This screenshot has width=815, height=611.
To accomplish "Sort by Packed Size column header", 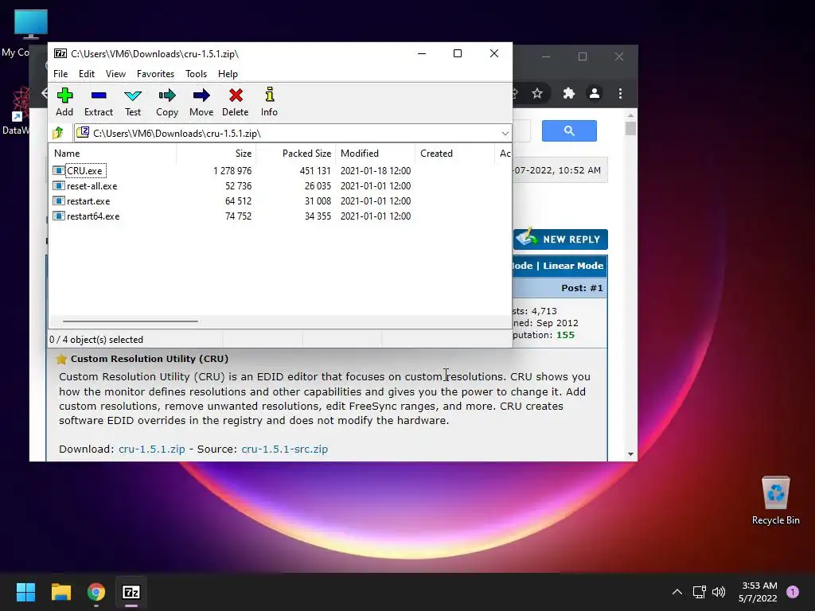I will tap(296, 154).
